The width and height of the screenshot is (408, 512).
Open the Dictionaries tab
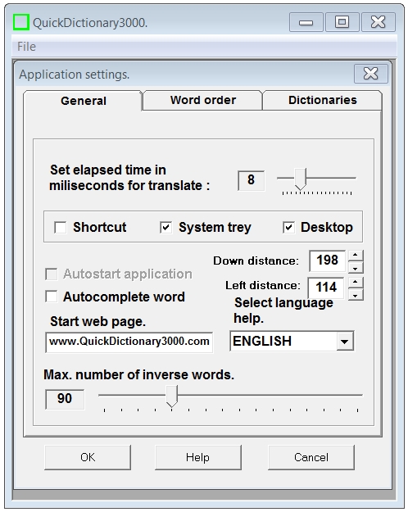pyautogui.click(x=323, y=100)
